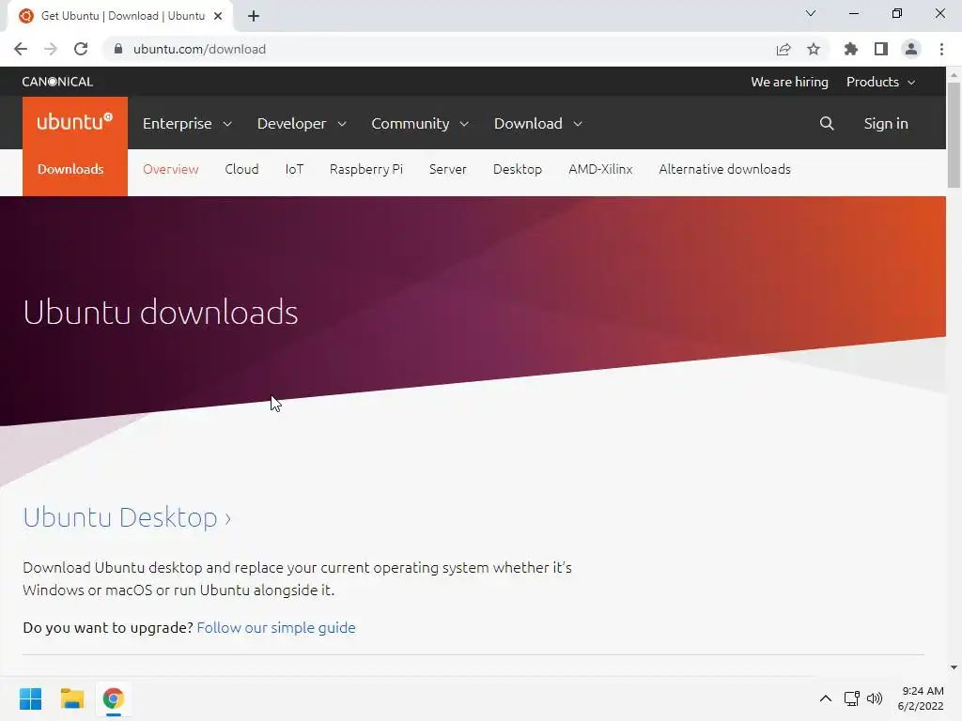
Task: Click the scrollbar down arrow
Action: point(954,667)
